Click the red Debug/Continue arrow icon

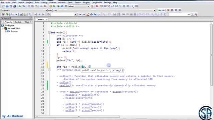(x=97, y=6)
